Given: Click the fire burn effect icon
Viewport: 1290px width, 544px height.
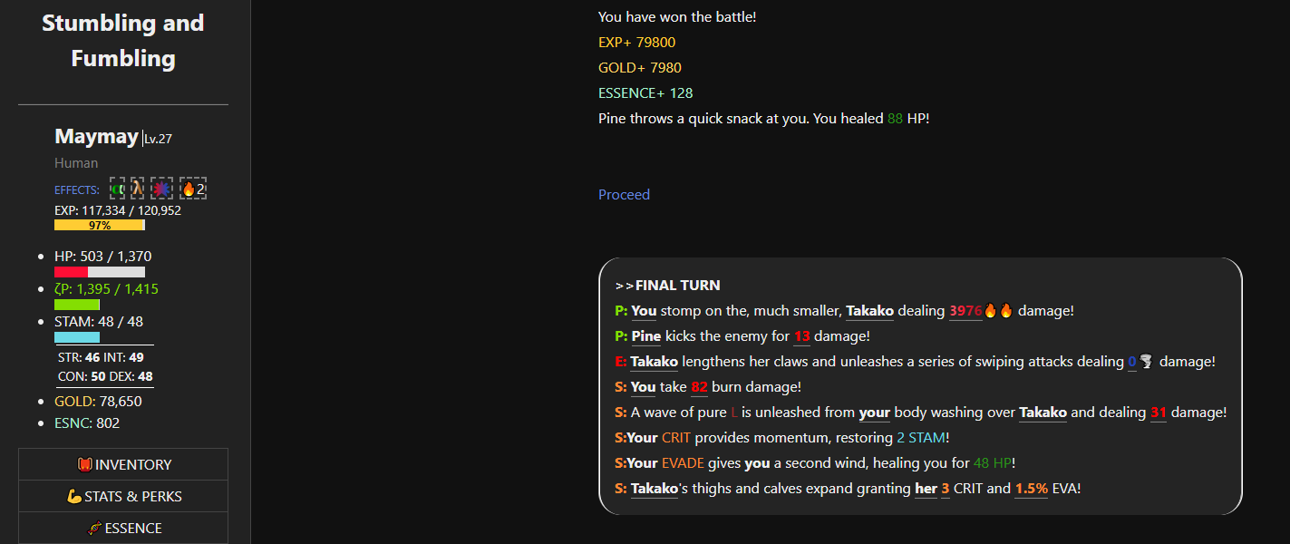Looking at the screenshot, I should 189,189.
